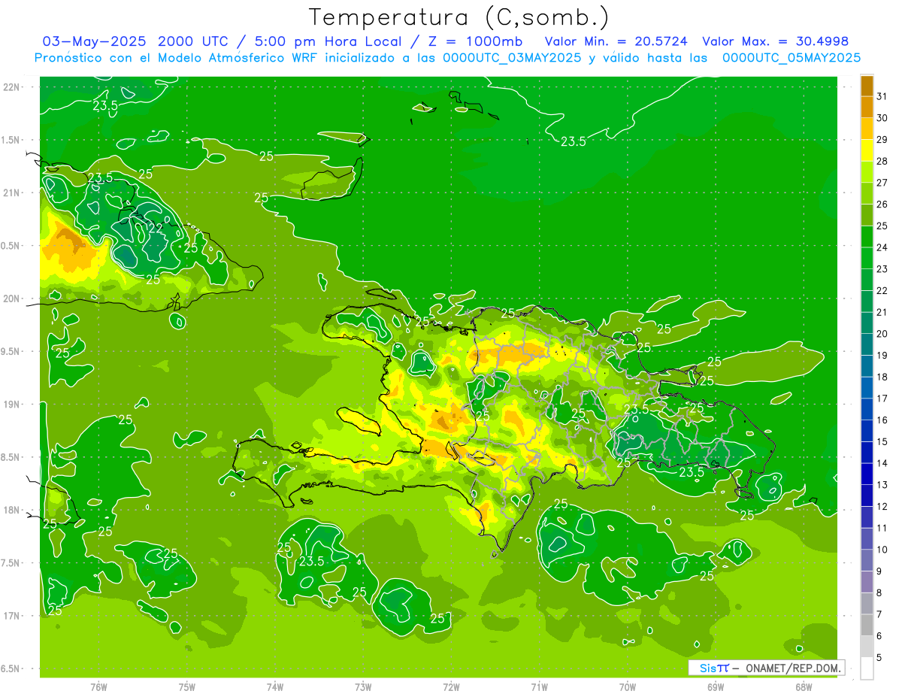This screenshot has height=697, width=902.
Task: Click the '19N' latitude axis label
Action: pyautogui.click(x=11, y=404)
